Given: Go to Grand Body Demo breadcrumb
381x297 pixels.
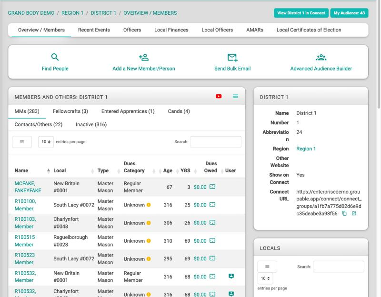Looking at the screenshot, I should point(31,13).
